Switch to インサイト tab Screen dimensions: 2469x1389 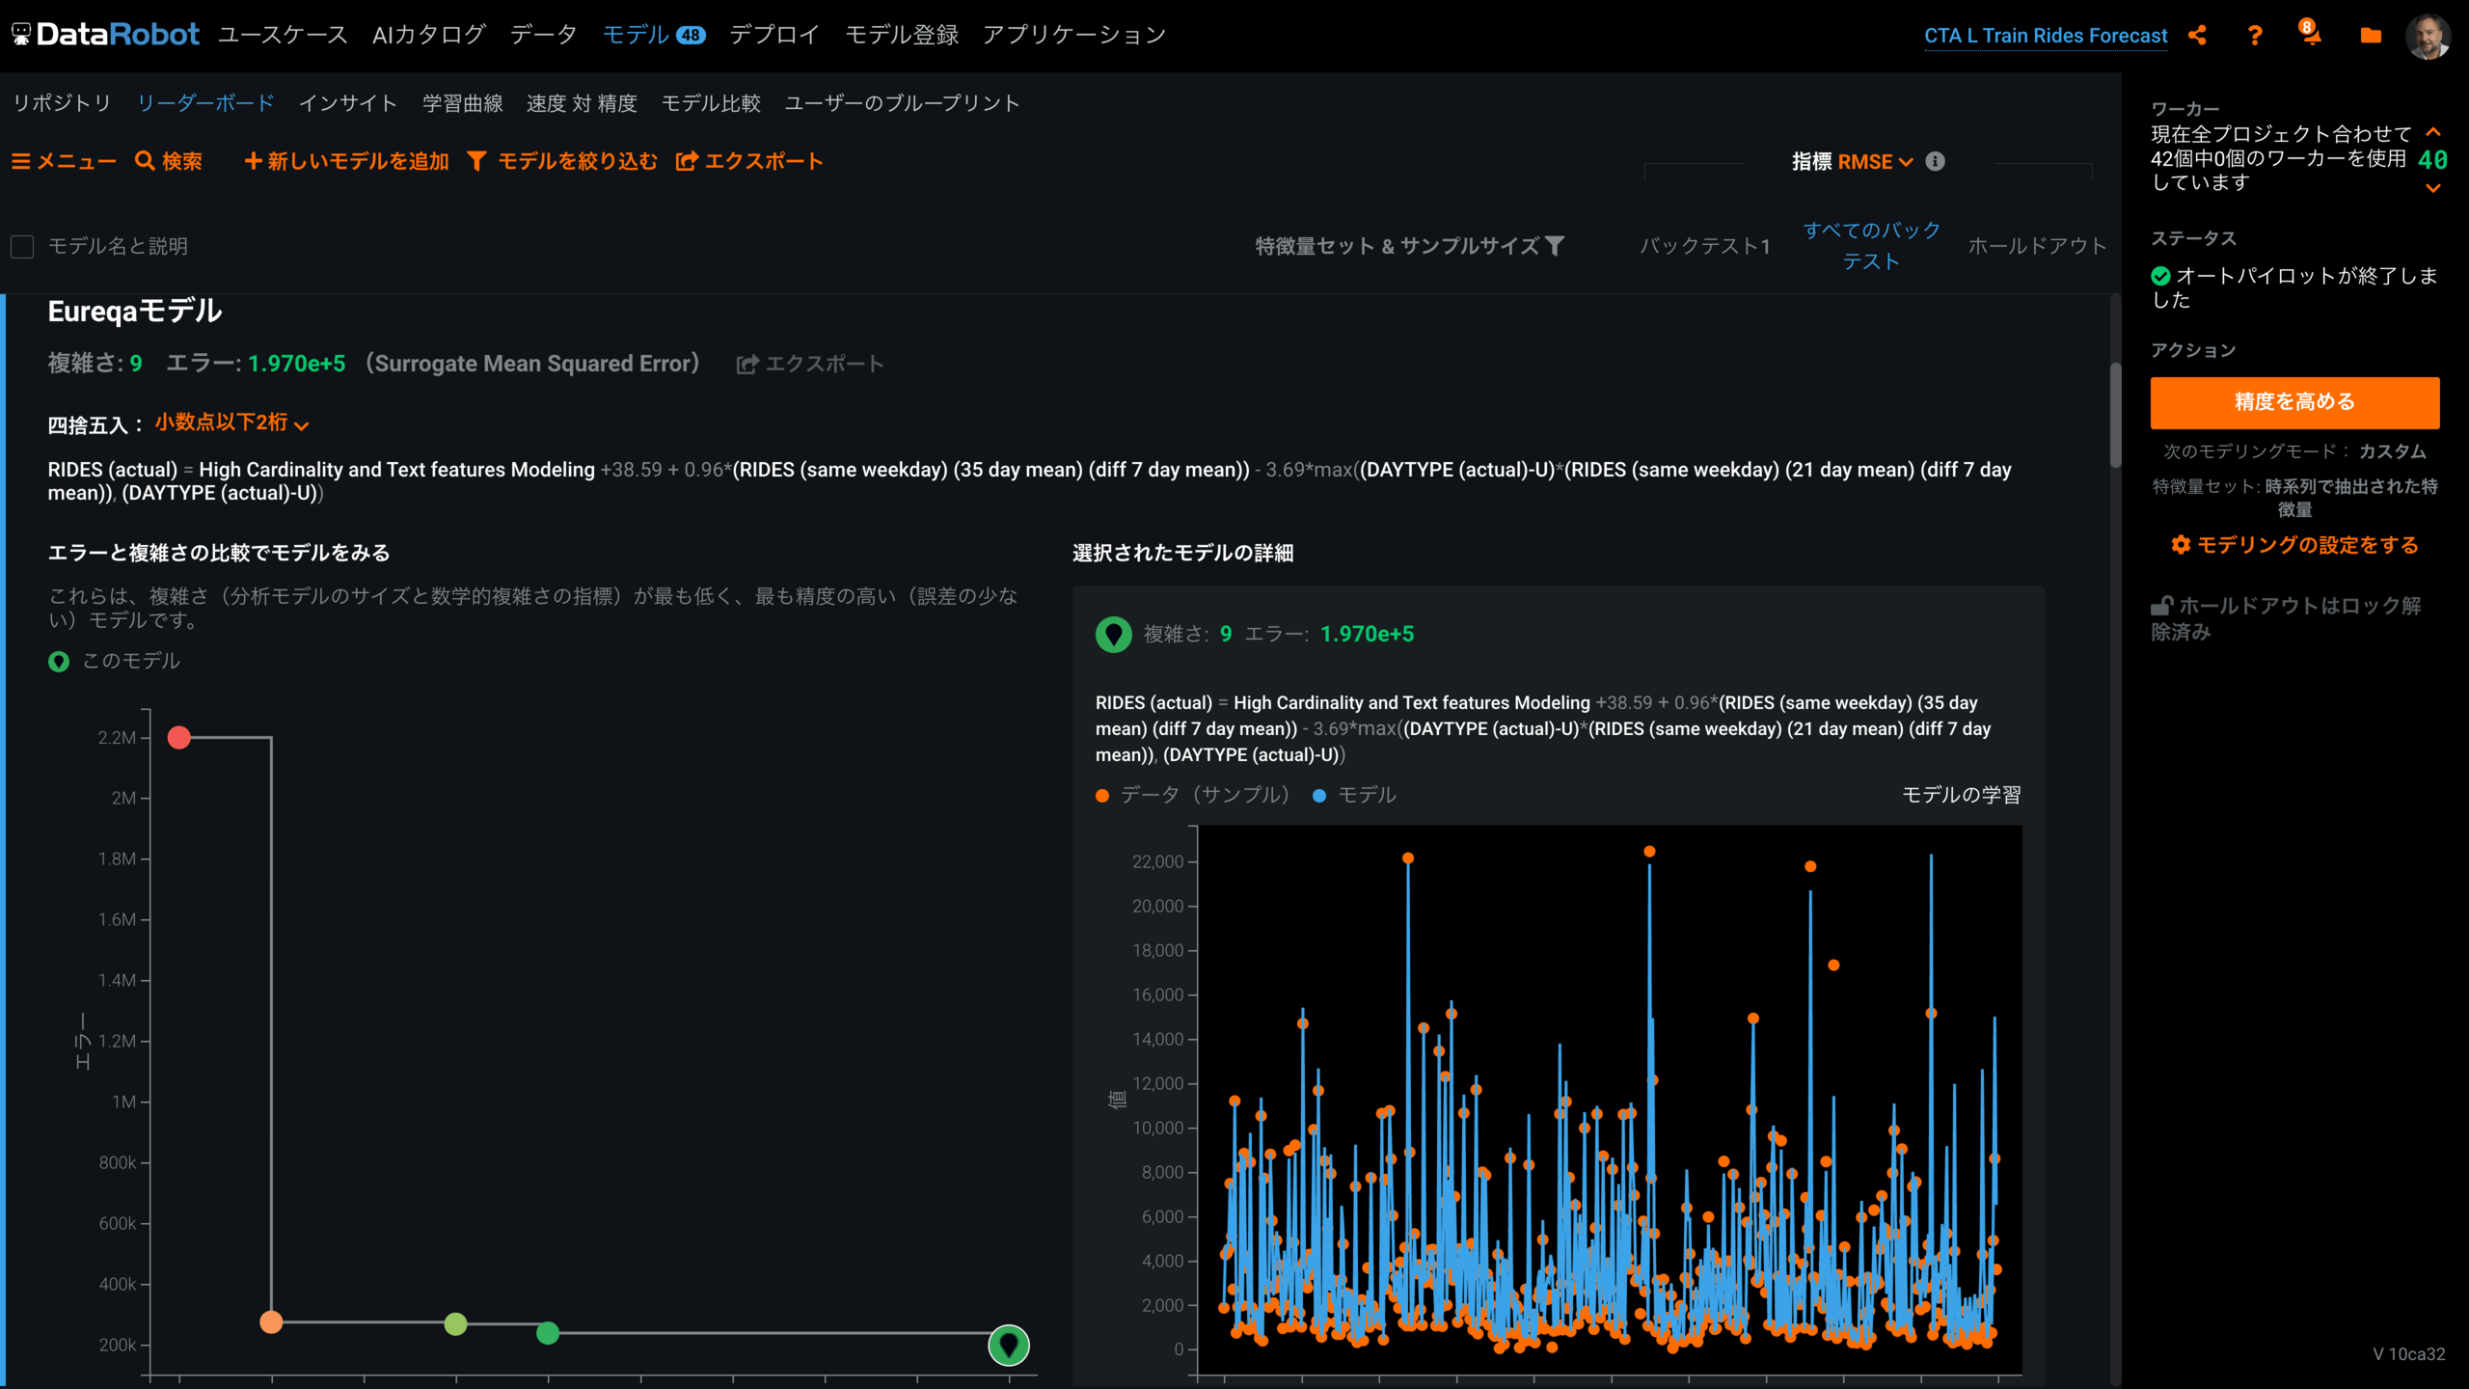tap(348, 103)
